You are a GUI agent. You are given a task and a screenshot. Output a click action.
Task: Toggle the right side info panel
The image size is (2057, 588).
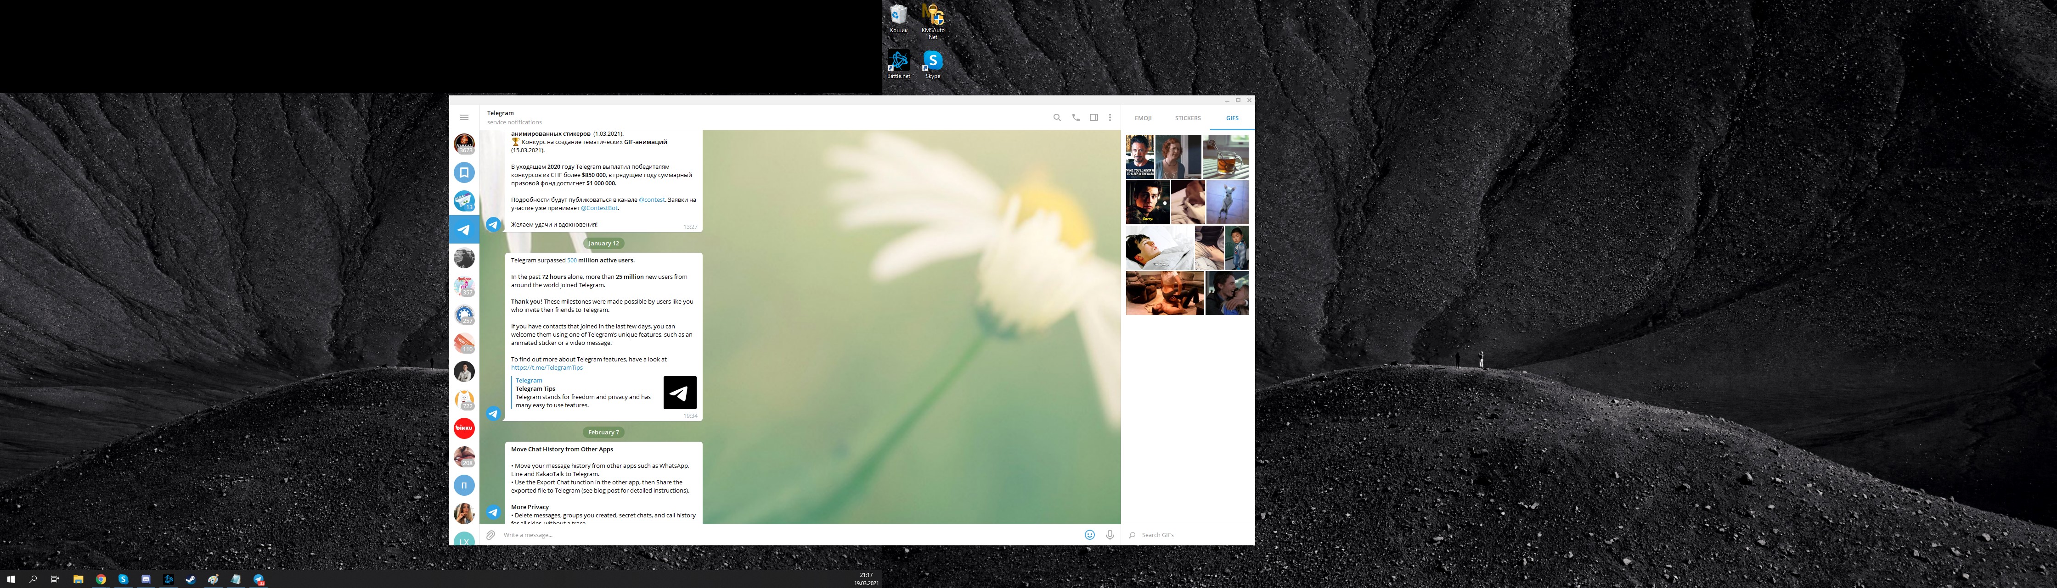(x=1093, y=117)
